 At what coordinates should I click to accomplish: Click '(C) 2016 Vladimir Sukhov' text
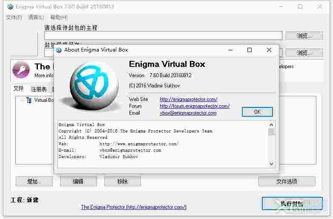[x=155, y=86]
